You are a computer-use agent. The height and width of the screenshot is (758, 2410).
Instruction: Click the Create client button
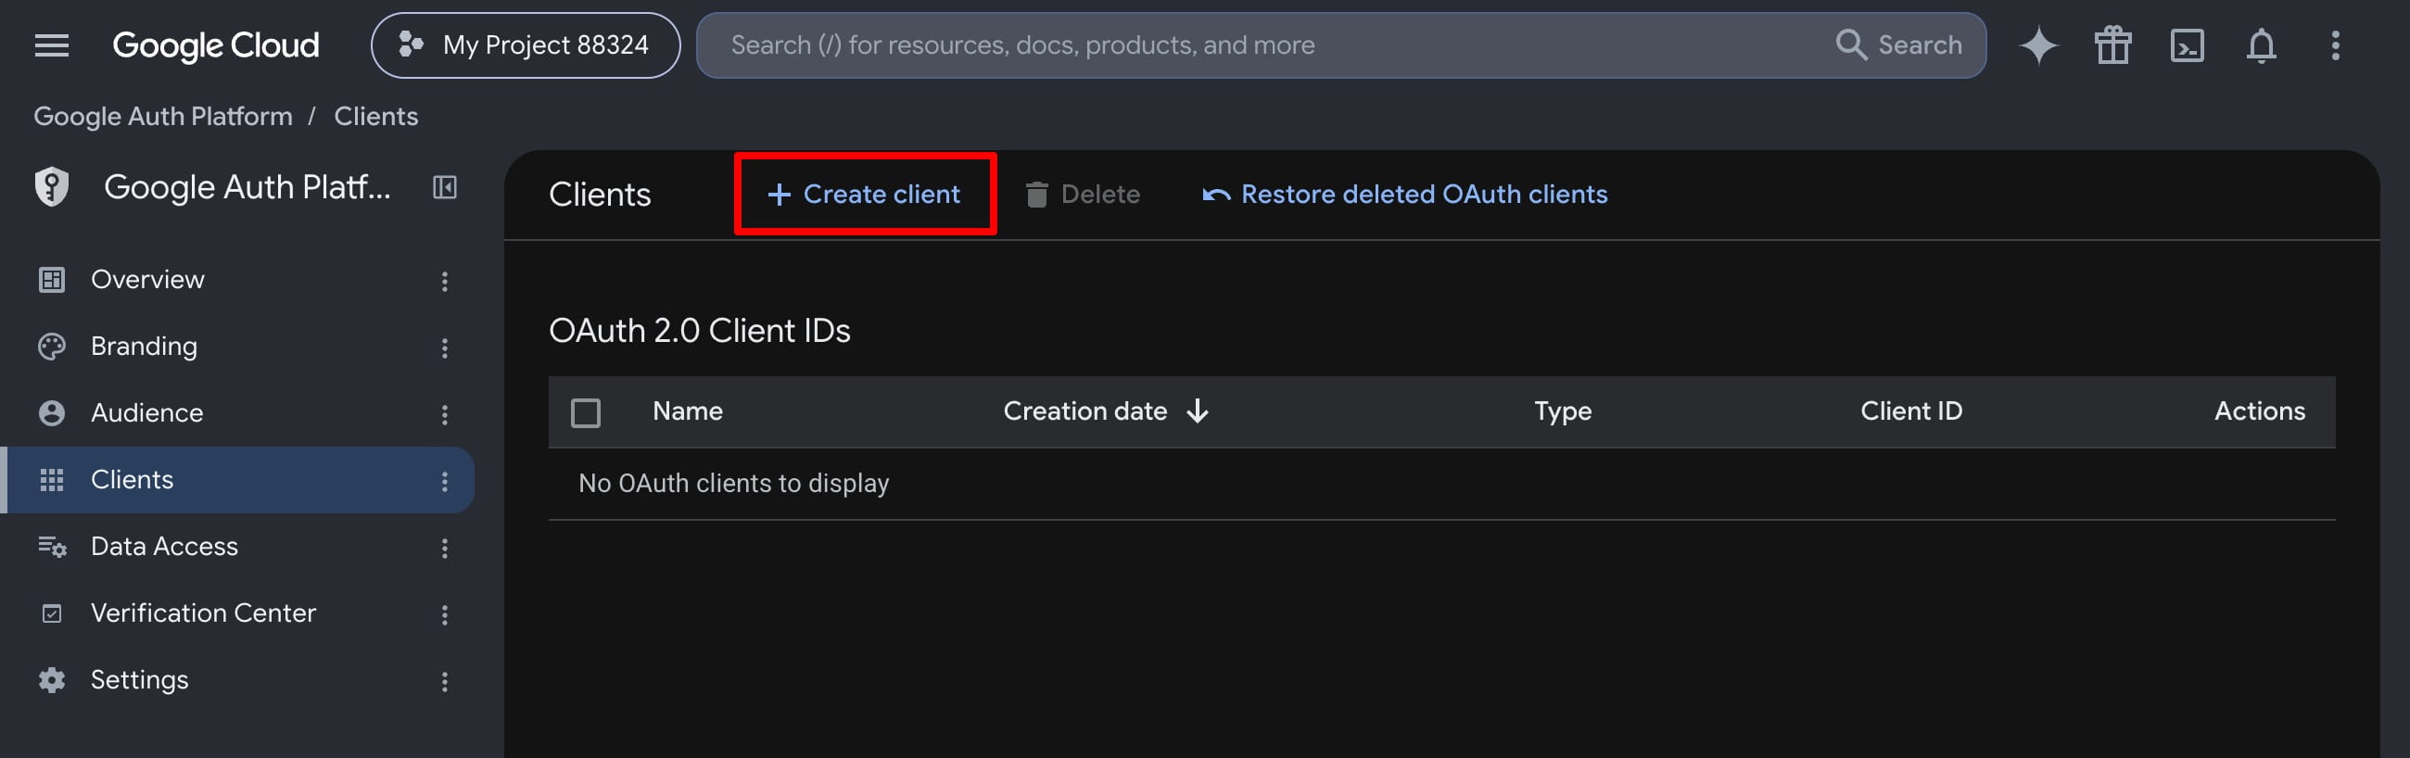[865, 194]
